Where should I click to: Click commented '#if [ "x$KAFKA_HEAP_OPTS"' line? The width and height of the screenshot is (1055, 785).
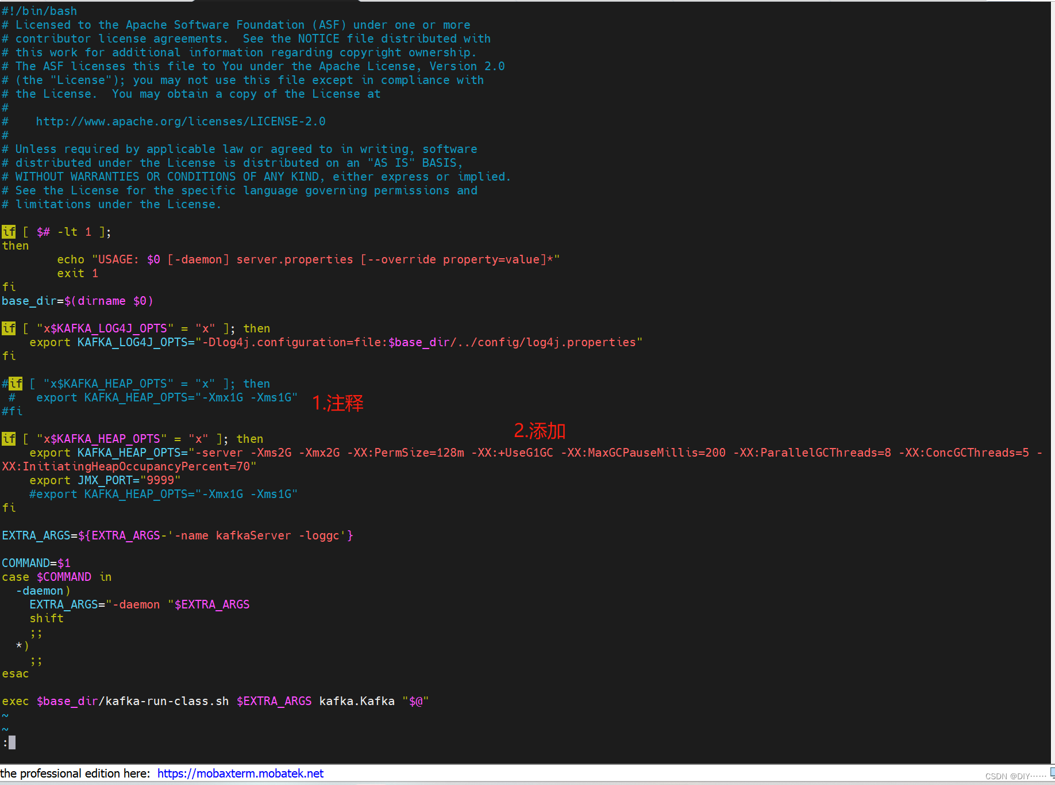[x=136, y=384]
